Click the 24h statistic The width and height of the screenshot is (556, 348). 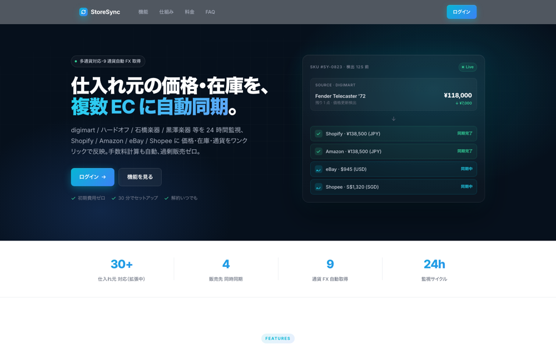pos(434,264)
